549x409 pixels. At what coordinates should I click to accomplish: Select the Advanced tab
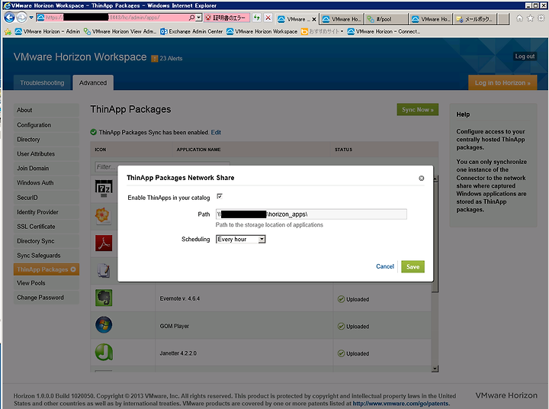pos(93,82)
